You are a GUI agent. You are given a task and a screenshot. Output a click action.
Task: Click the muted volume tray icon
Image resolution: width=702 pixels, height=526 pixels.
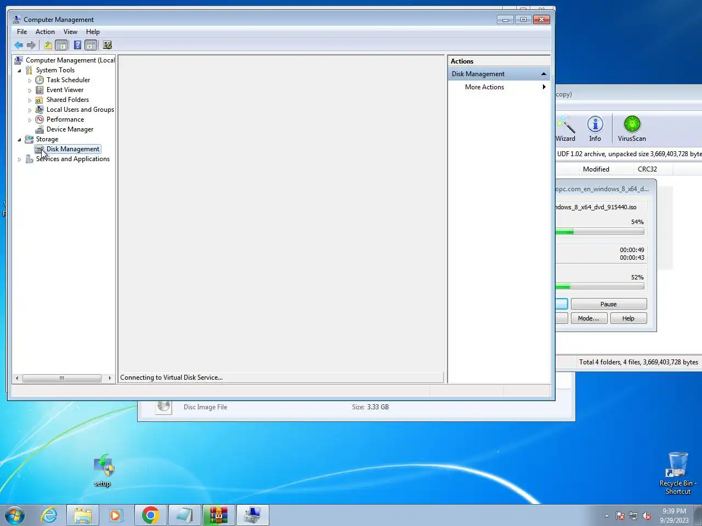tap(647, 516)
